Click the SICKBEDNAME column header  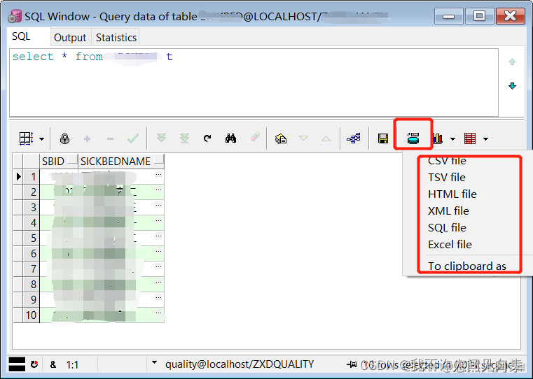click(x=120, y=161)
